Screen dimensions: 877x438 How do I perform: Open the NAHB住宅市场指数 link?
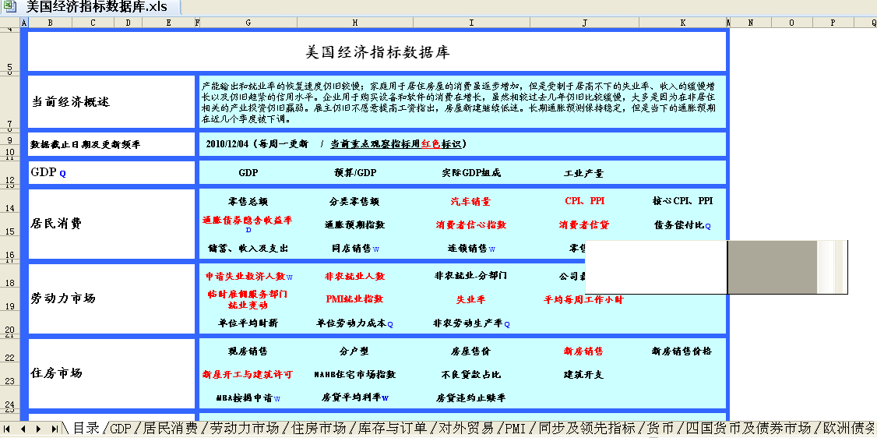point(354,374)
